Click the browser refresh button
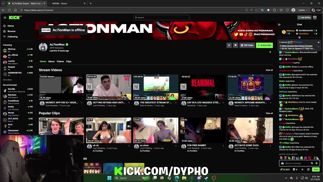 (x=9, y=10)
